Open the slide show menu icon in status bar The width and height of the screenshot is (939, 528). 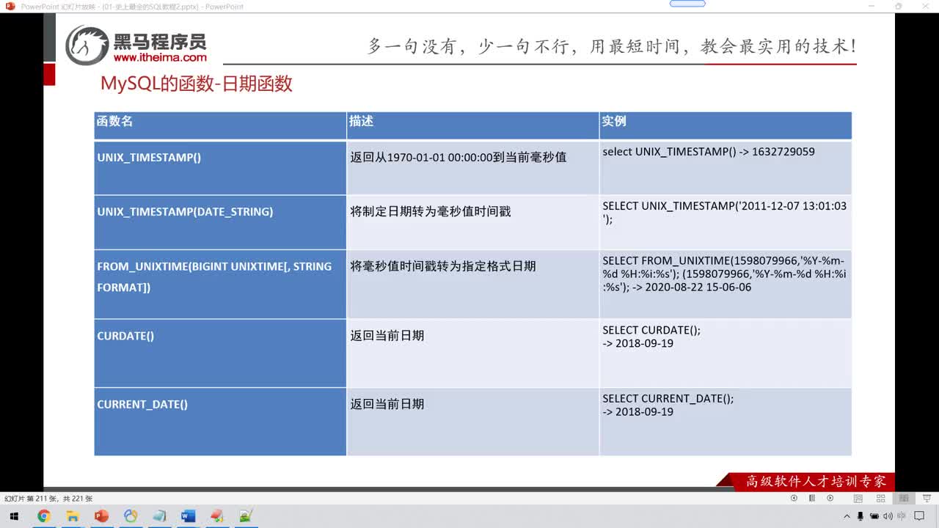tap(812, 498)
